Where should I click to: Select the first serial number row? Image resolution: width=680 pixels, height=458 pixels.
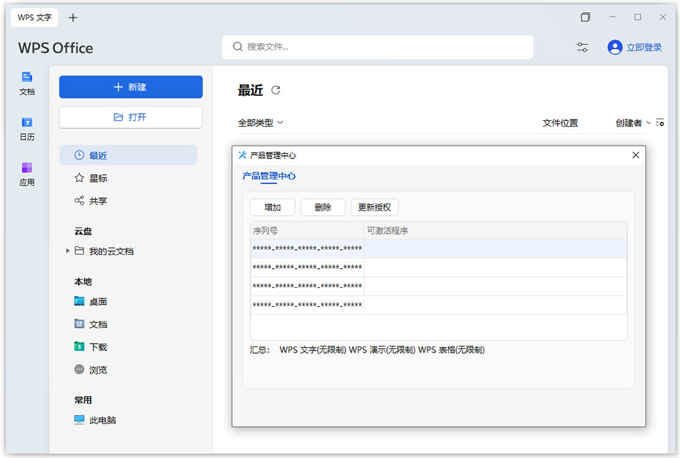tap(439, 248)
